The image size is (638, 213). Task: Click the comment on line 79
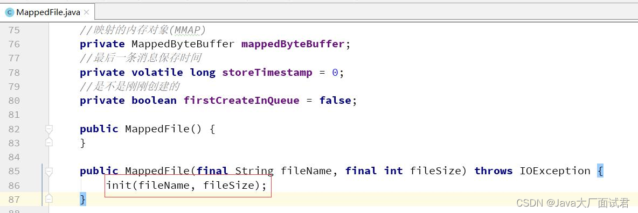pos(130,87)
